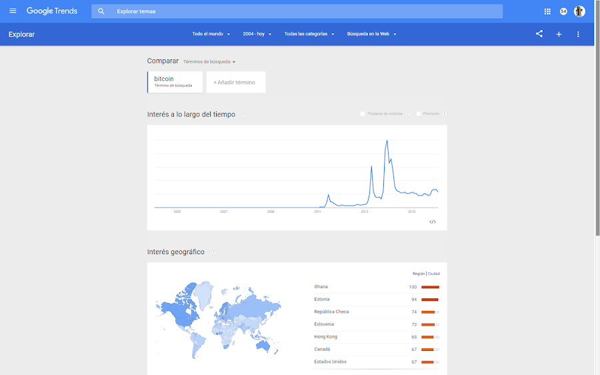Click the Ghana row in the region list

coord(377,287)
